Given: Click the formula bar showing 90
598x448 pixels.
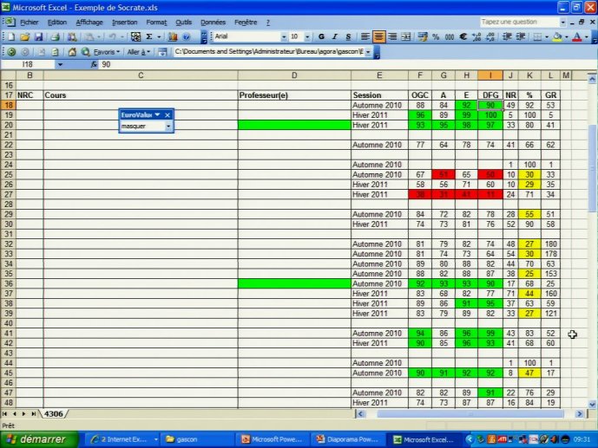Looking at the screenshot, I should pyautogui.click(x=343, y=65).
